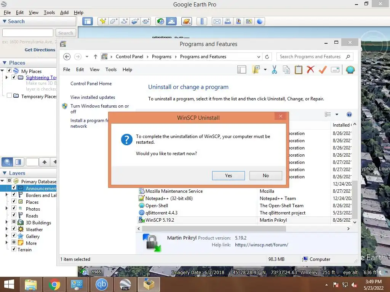Viewport: 390px width, 292px height.
Task: Collapse the Layers panel header triangle
Action: pos(5,173)
